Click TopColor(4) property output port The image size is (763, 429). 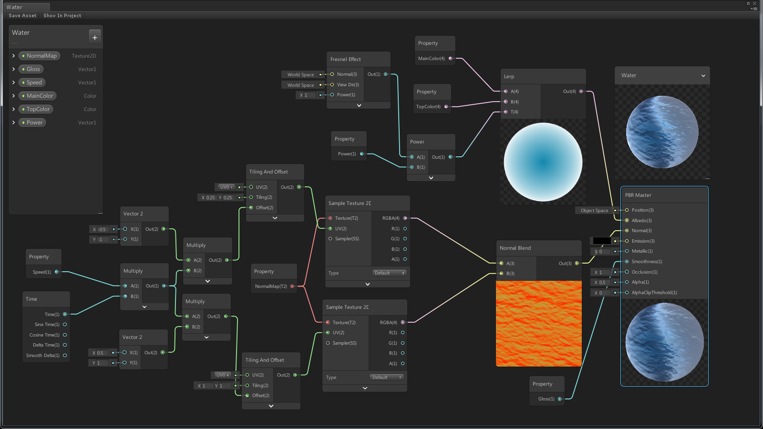tap(446, 107)
